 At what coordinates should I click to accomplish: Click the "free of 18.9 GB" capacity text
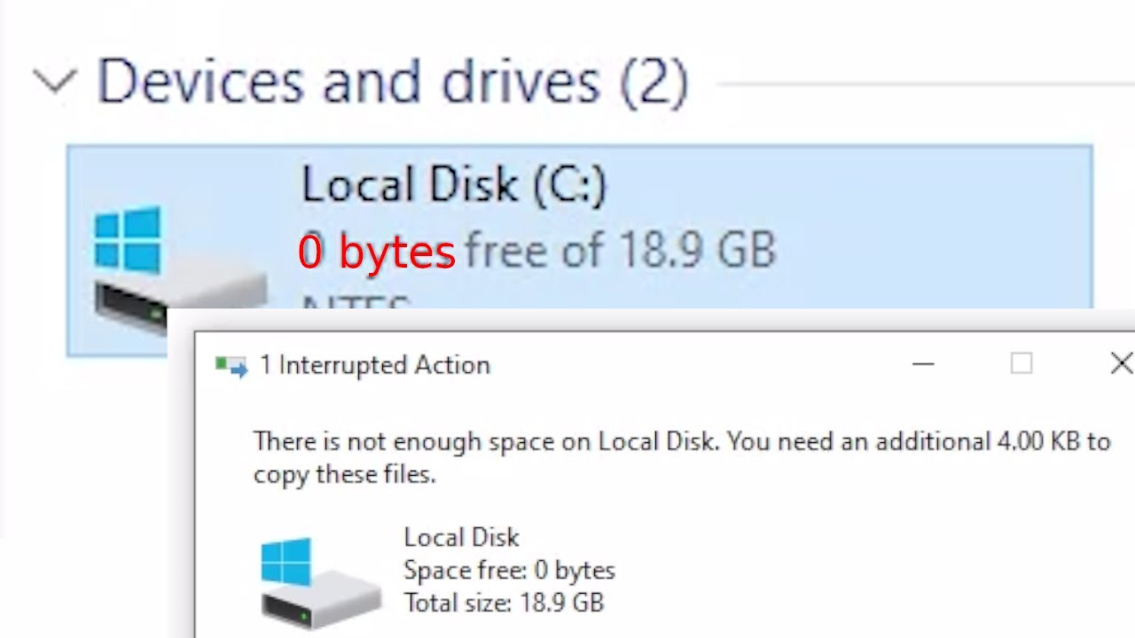(x=620, y=250)
